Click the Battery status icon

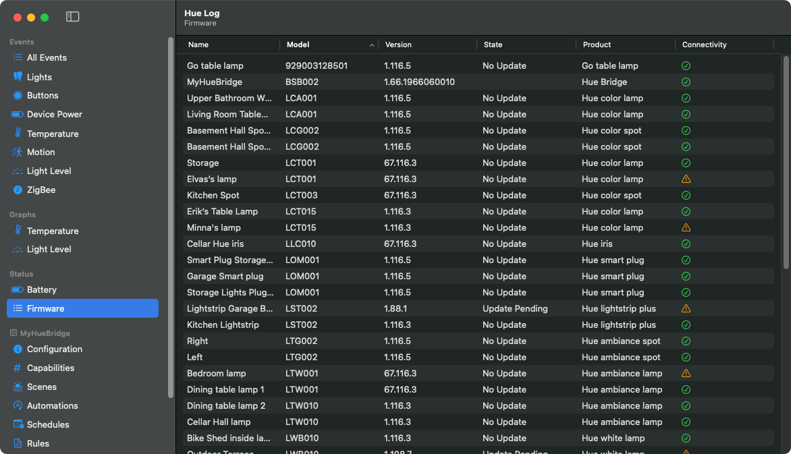click(x=18, y=290)
